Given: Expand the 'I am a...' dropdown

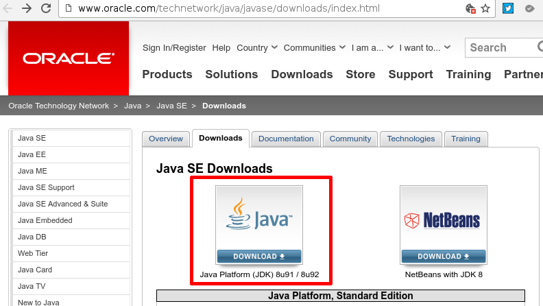Looking at the screenshot, I should point(372,48).
